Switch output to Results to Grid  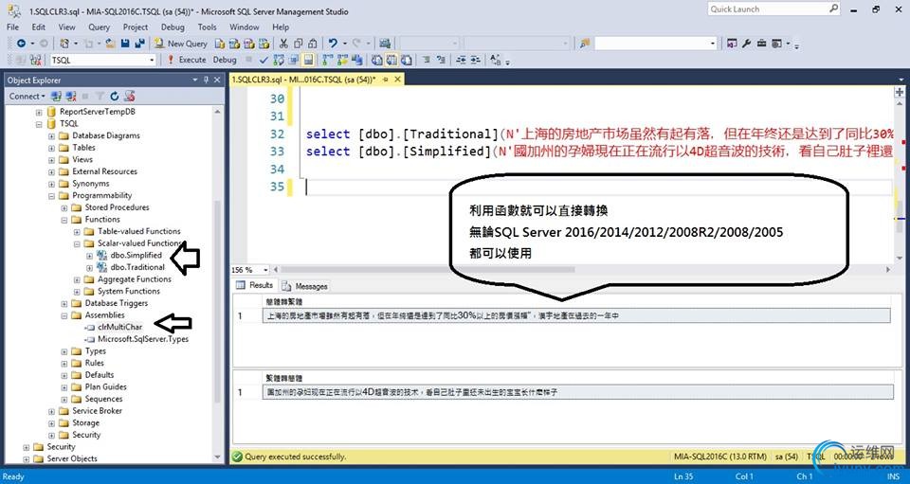click(391, 60)
